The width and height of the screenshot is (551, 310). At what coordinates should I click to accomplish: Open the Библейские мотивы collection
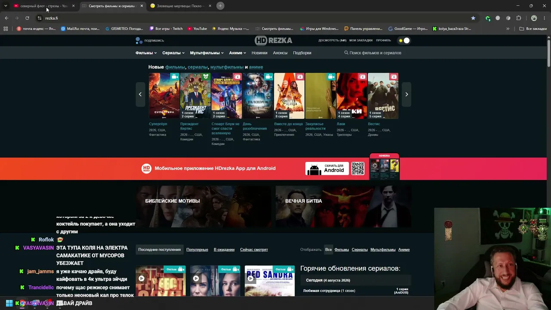[x=204, y=206]
